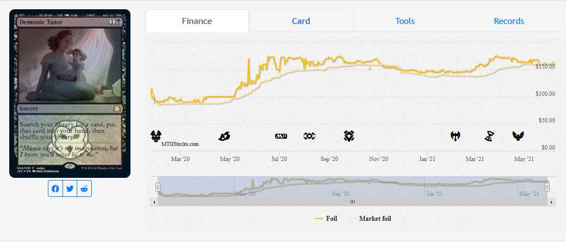The image size is (566, 242).
Task: Toggle the Foil series in legend
Action: tap(326, 219)
